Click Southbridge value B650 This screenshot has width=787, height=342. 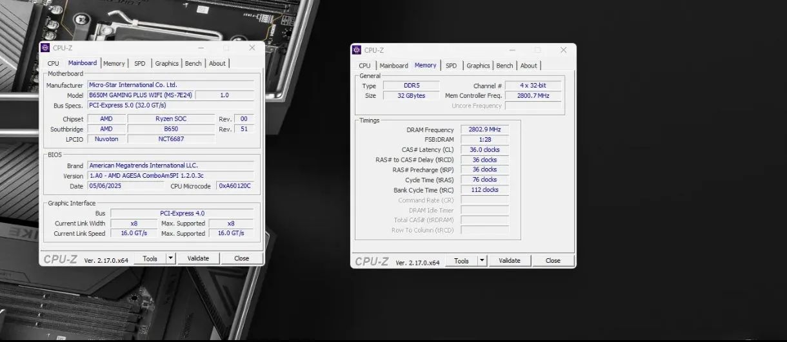point(171,129)
